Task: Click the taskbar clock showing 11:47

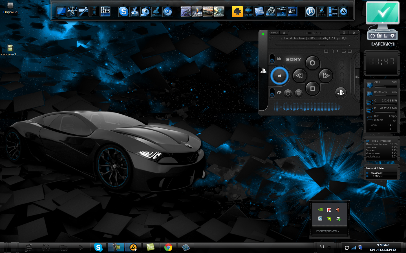Action: pos(383,245)
